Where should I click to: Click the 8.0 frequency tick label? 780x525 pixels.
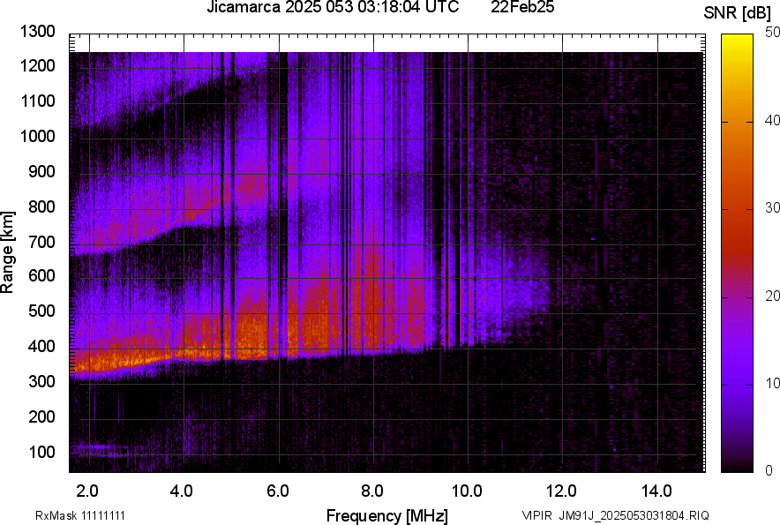tap(372, 491)
